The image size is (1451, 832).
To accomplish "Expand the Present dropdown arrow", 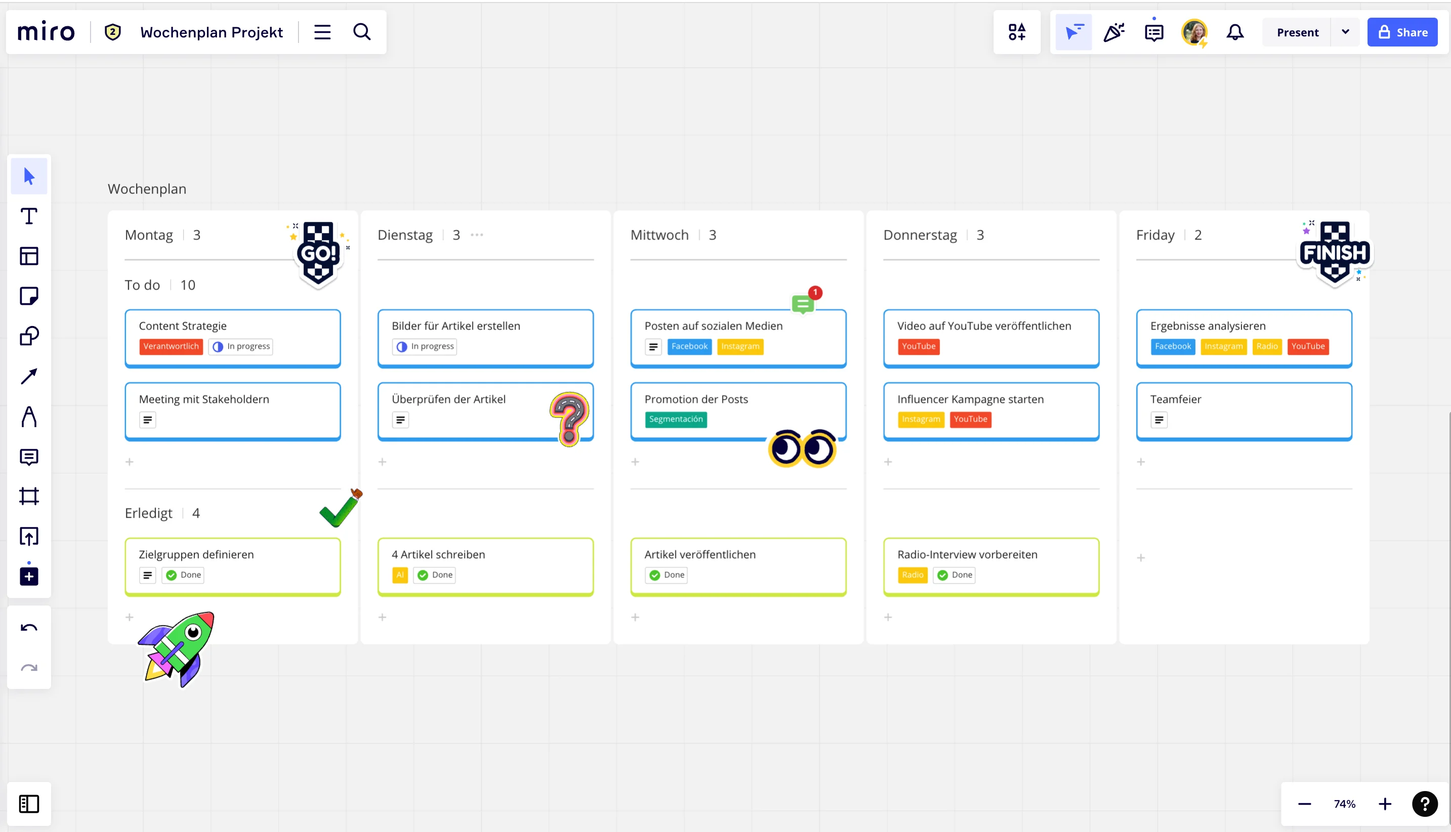I will 1345,32.
